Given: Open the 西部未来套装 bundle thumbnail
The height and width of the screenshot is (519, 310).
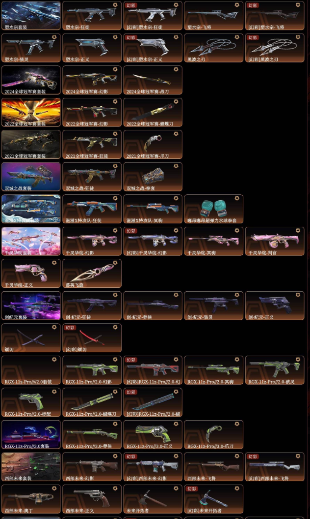Looking at the screenshot, I should [31, 467].
